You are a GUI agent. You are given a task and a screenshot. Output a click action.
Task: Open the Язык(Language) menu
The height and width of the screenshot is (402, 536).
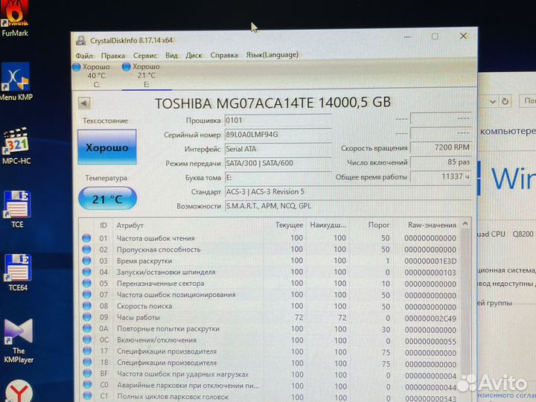coord(272,54)
